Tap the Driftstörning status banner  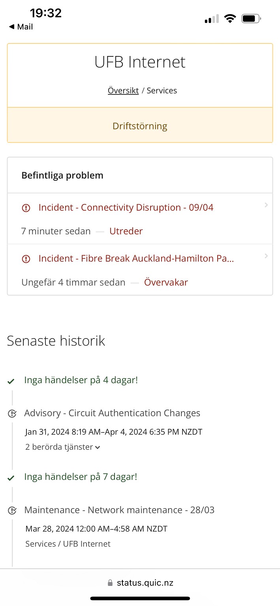point(140,126)
